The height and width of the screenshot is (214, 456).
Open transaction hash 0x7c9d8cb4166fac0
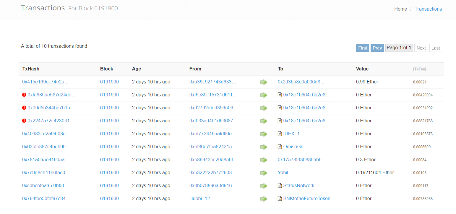point(46,173)
